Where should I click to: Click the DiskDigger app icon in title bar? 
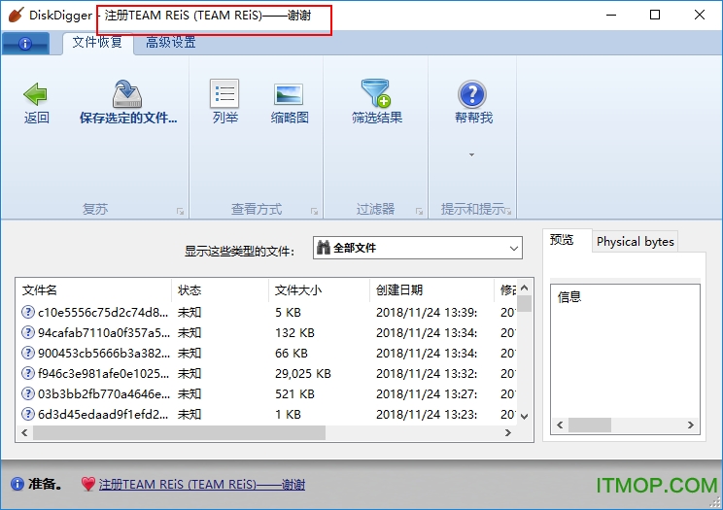click(x=16, y=15)
